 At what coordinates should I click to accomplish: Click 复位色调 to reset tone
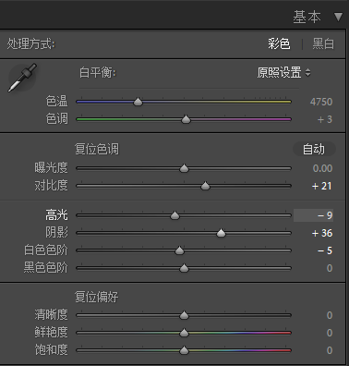click(97, 149)
